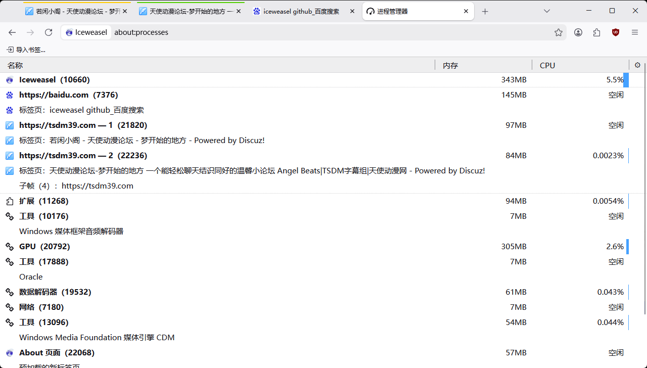The height and width of the screenshot is (368, 647).
Task: Click the reload page button
Action: 49,32
